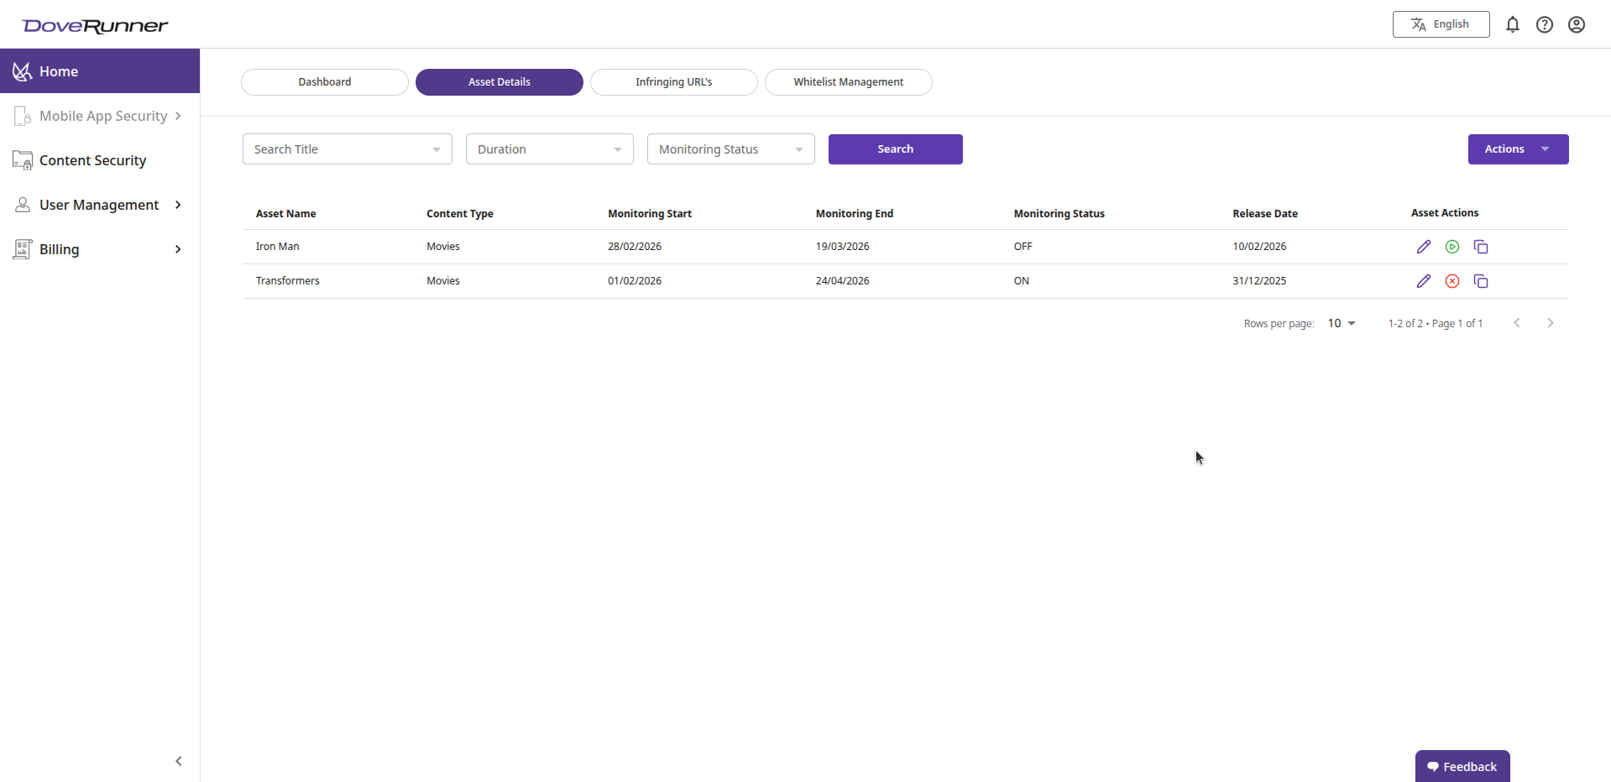Open notifications via bell icon
The height and width of the screenshot is (782, 1611).
click(x=1513, y=24)
